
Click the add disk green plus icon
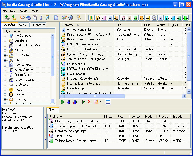[7, 18]
